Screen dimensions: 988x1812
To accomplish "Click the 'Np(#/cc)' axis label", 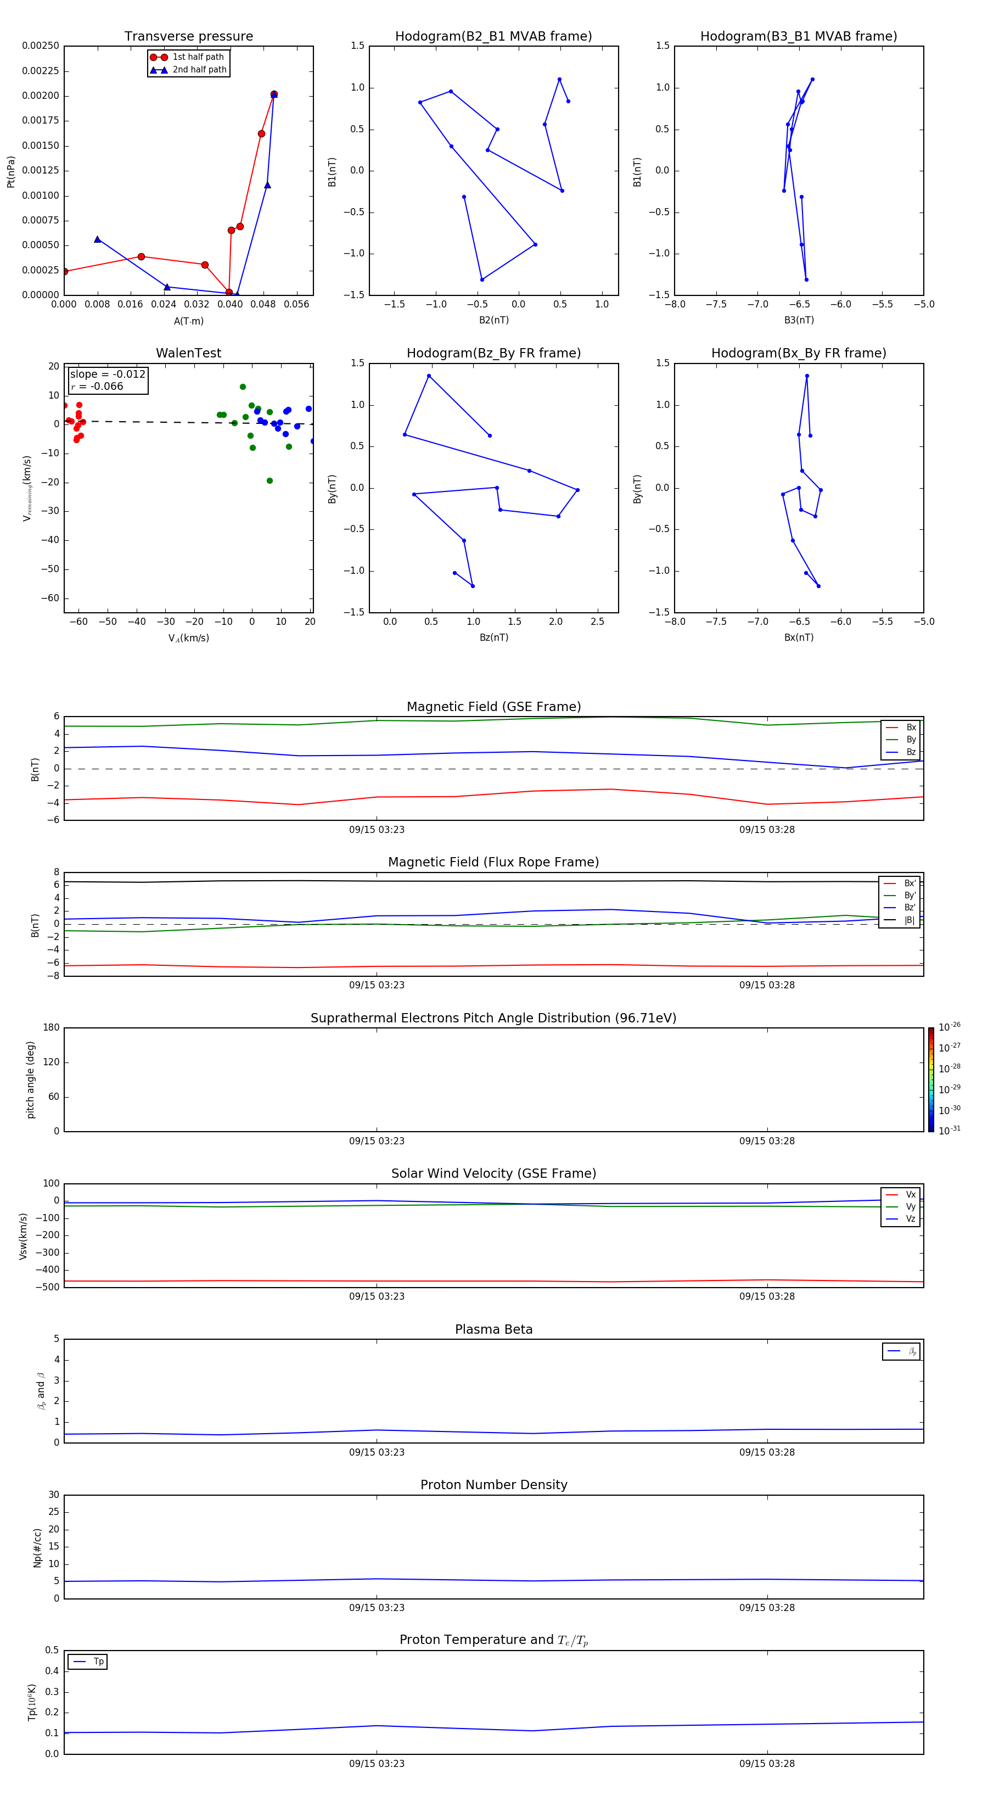I will click(x=37, y=1547).
